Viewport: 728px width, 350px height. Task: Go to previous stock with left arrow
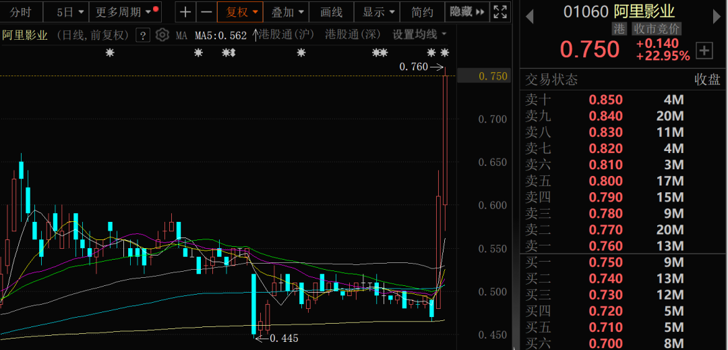pos(529,16)
